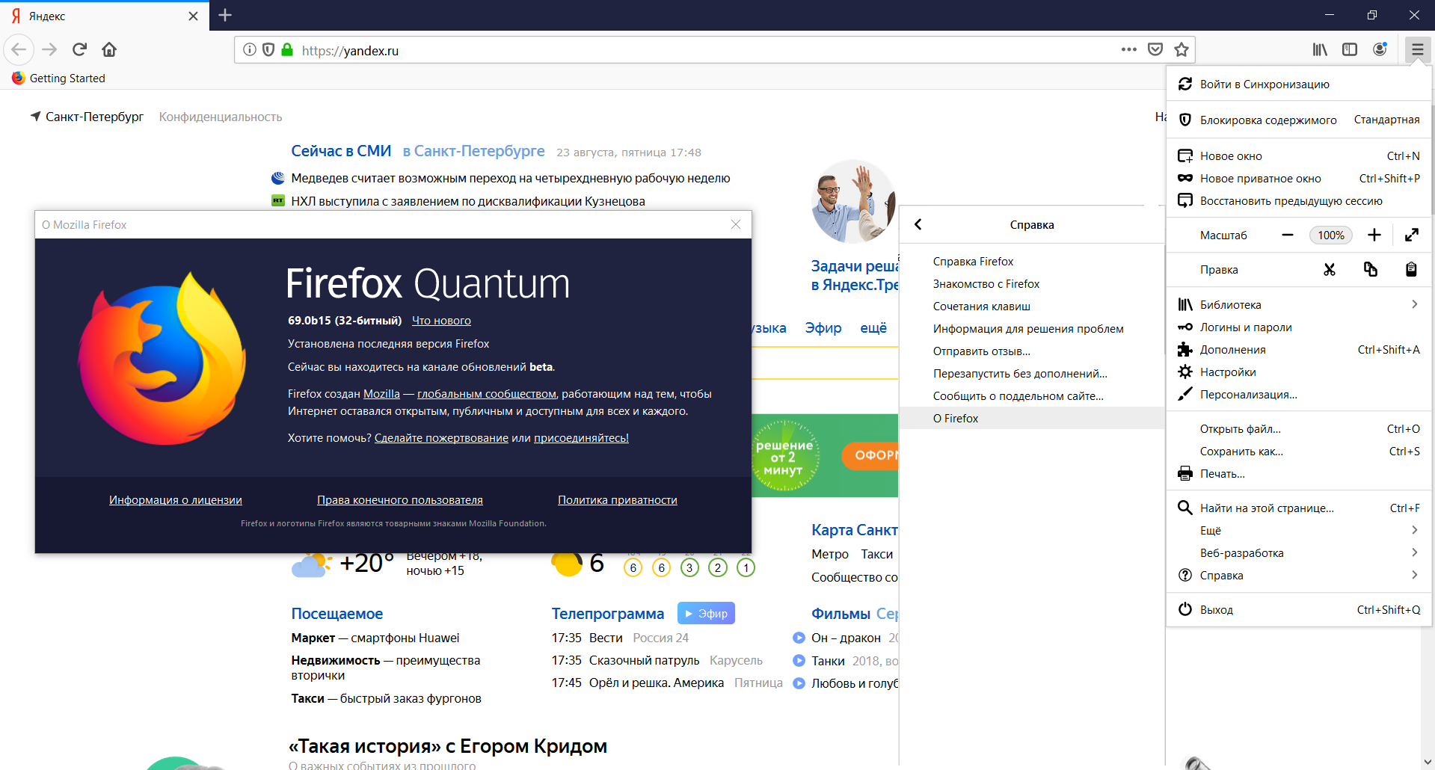The width and height of the screenshot is (1435, 770).
Task: Cut selection with scissors icon
Action: pos(1330,270)
